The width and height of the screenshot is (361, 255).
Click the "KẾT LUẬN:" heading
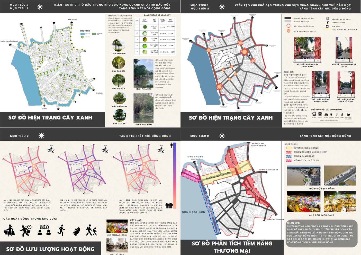click(x=136, y=220)
